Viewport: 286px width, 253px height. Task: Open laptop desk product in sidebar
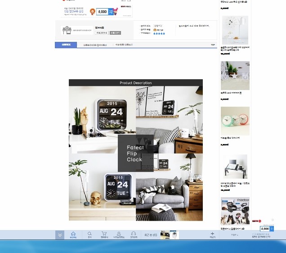click(235, 167)
